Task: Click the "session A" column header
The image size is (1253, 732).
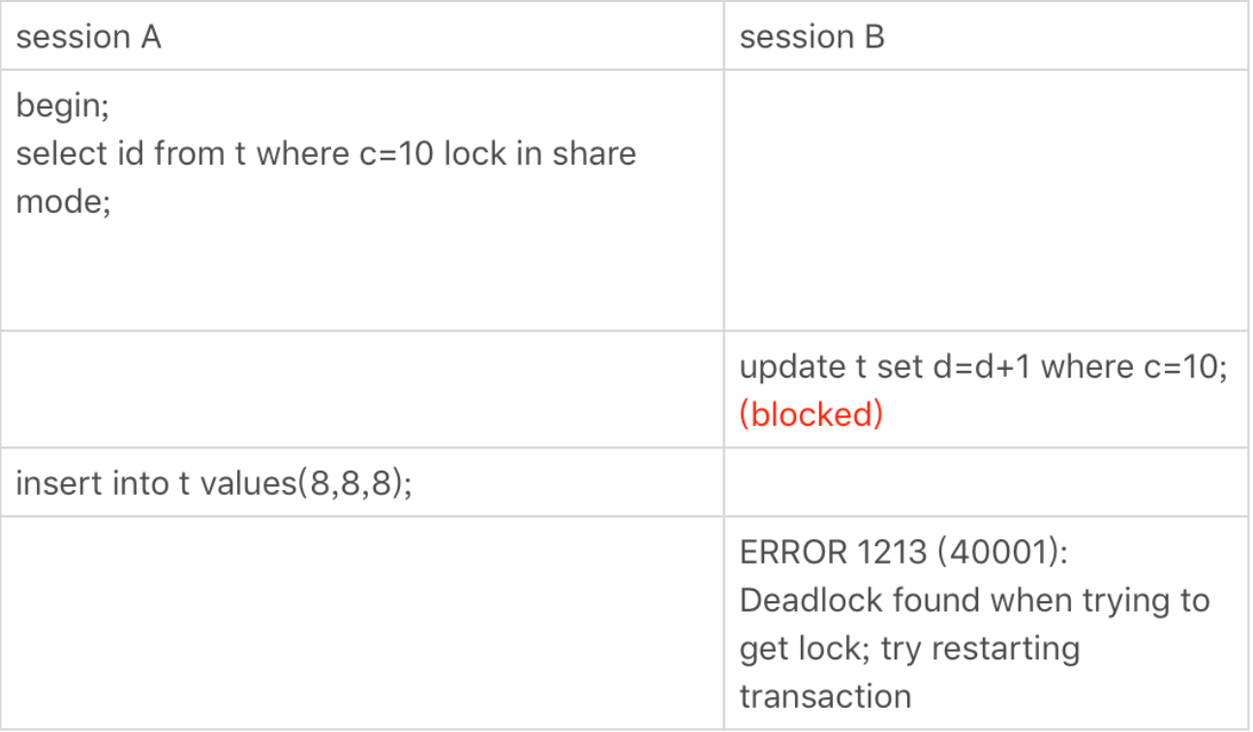Action: click(x=88, y=37)
